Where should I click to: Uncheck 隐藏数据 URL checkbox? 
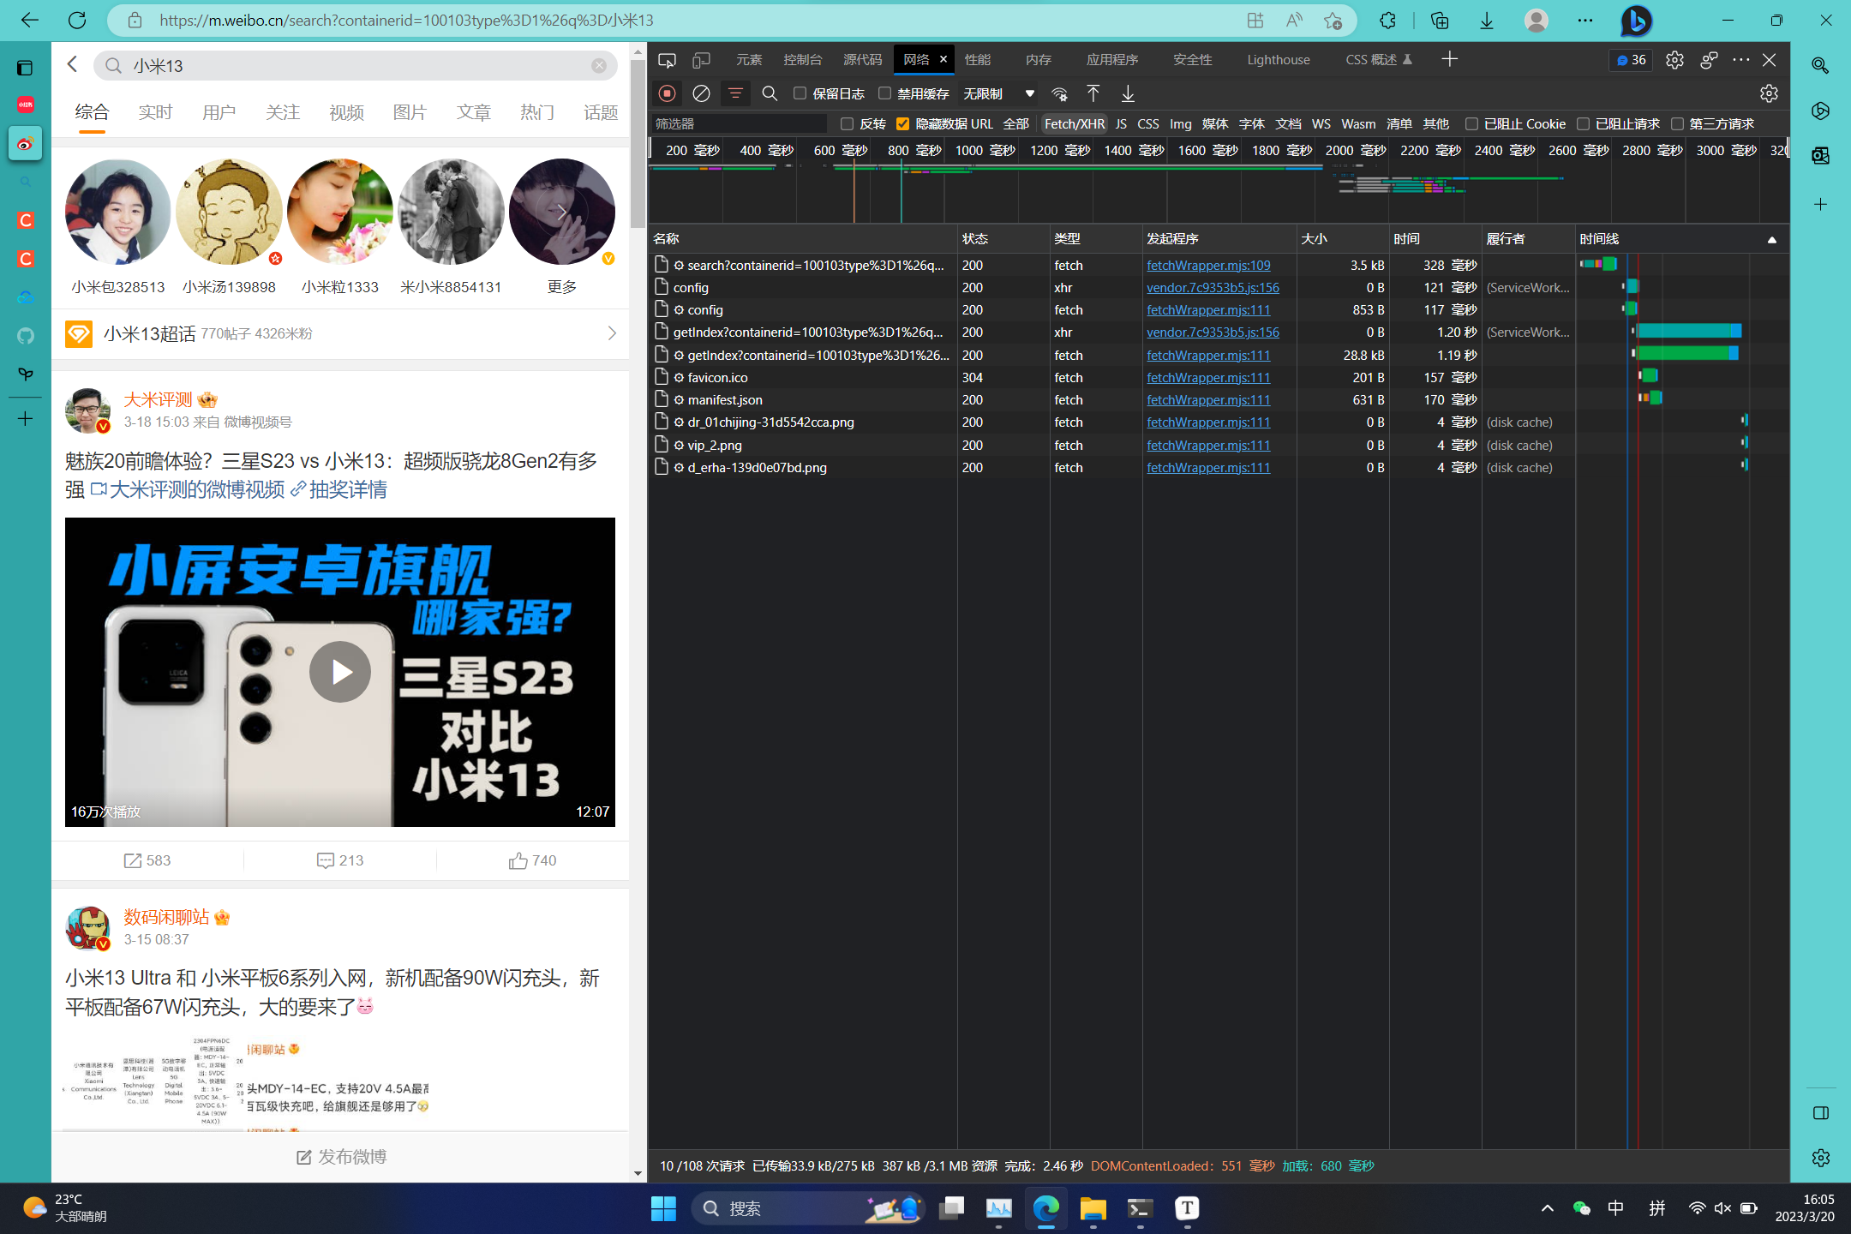[902, 124]
